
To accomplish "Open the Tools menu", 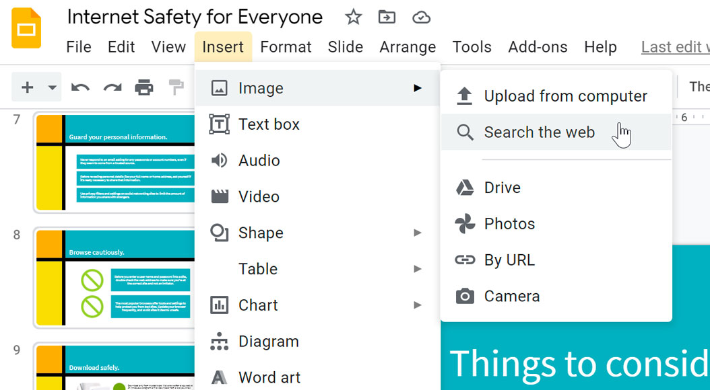I will (472, 47).
